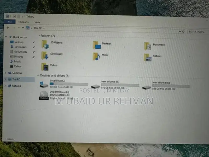Click the properties checkmark in quick access toolbar
This screenshot has width=209, height=157.
click(x=14, y=16)
